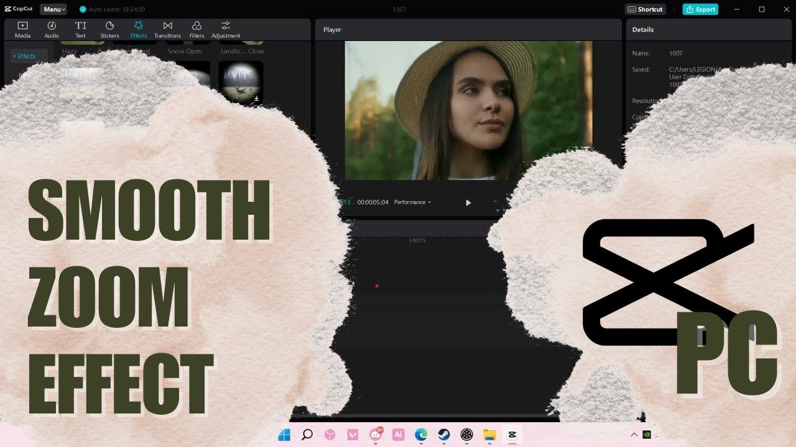Maximize the CapCut window

click(762, 9)
